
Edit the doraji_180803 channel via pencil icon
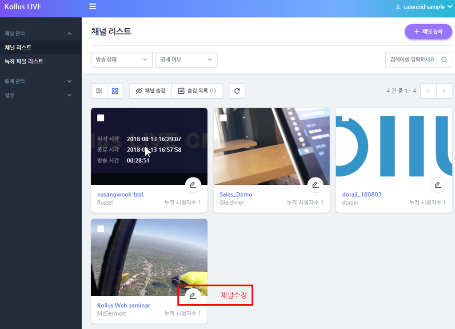[x=438, y=185]
